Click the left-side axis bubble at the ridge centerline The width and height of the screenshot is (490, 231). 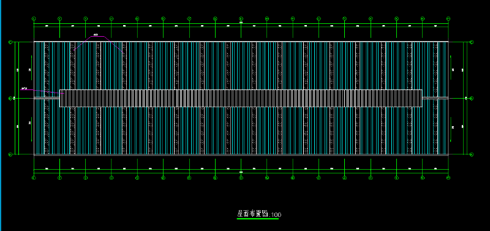tap(10, 98)
